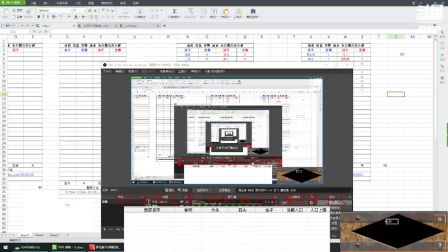Viewport: 448px width, 252px height.
Task: Click the filter funnel icon in WPS ribbon
Action: 190,11
